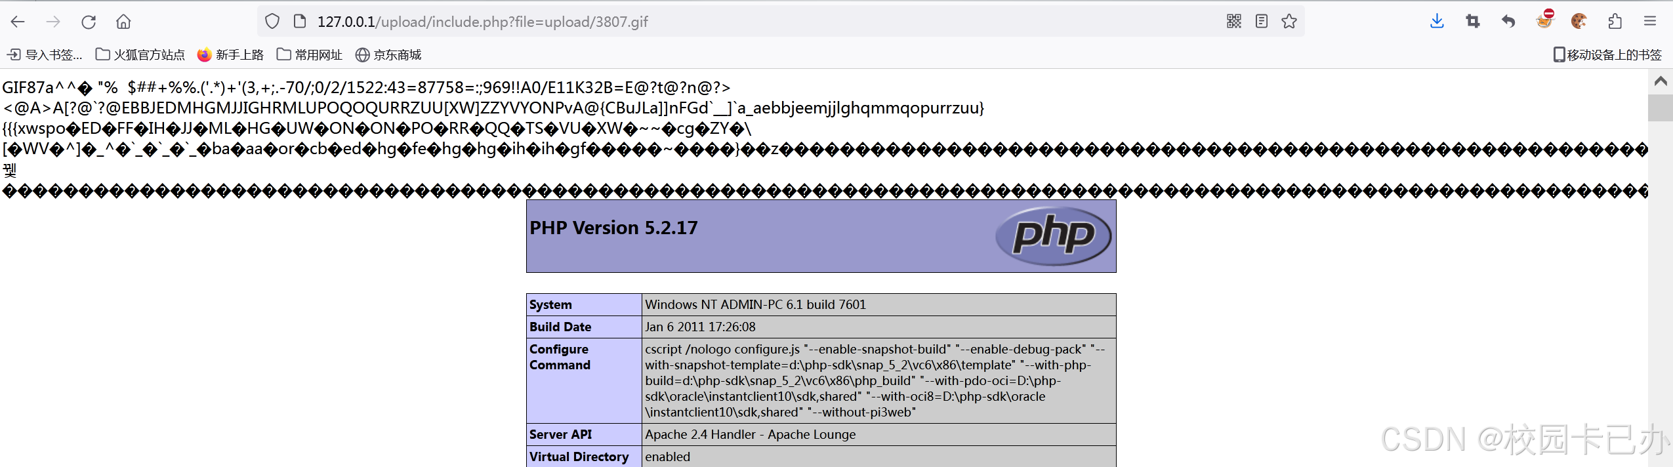The height and width of the screenshot is (467, 1673).
Task: Click the Build Date label cell
Action: [x=584, y=327]
